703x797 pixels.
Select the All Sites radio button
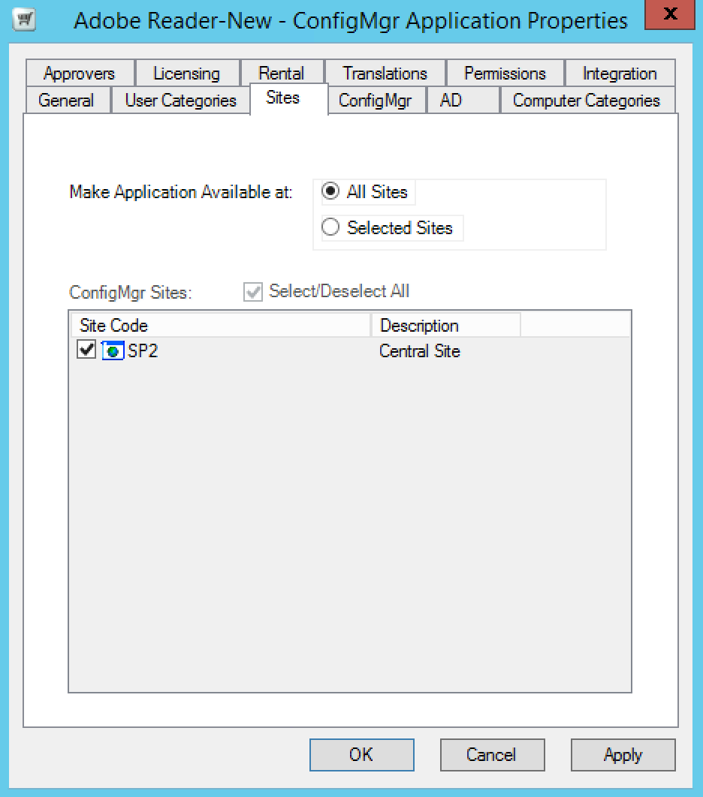[330, 191]
